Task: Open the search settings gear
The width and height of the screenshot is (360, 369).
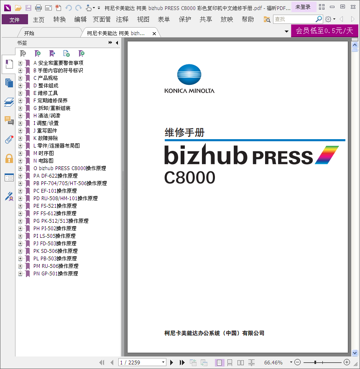Action: pyautogui.click(x=328, y=19)
